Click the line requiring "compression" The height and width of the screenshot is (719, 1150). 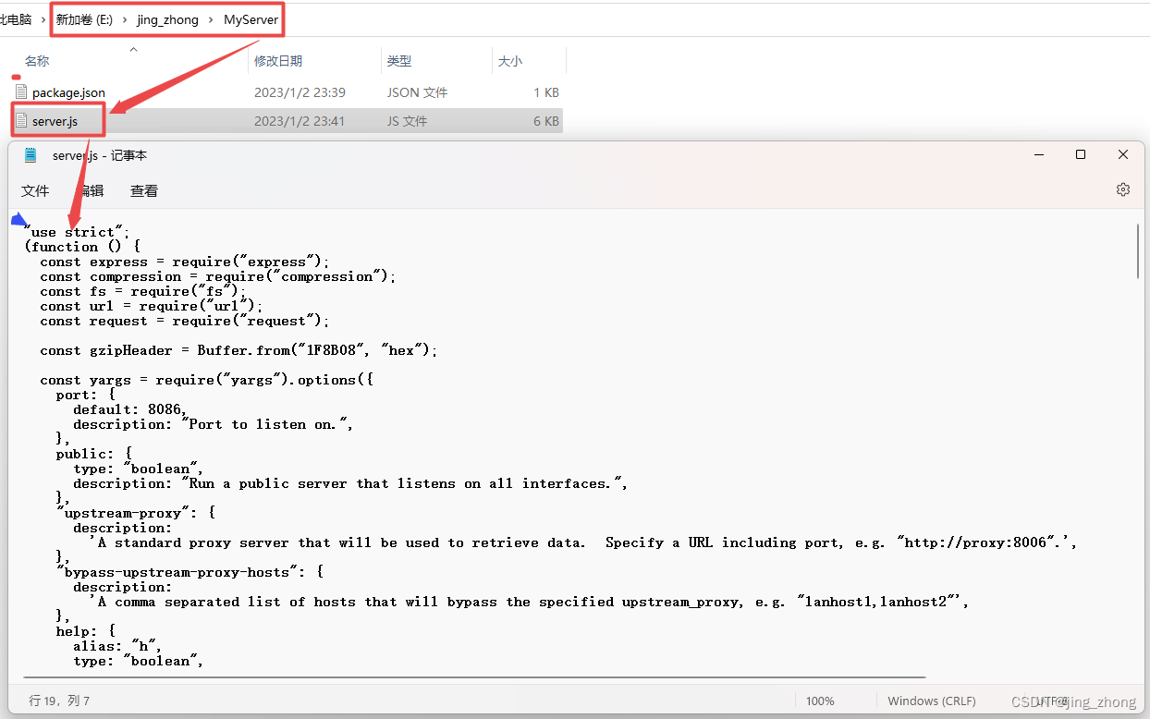coord(218,276)
